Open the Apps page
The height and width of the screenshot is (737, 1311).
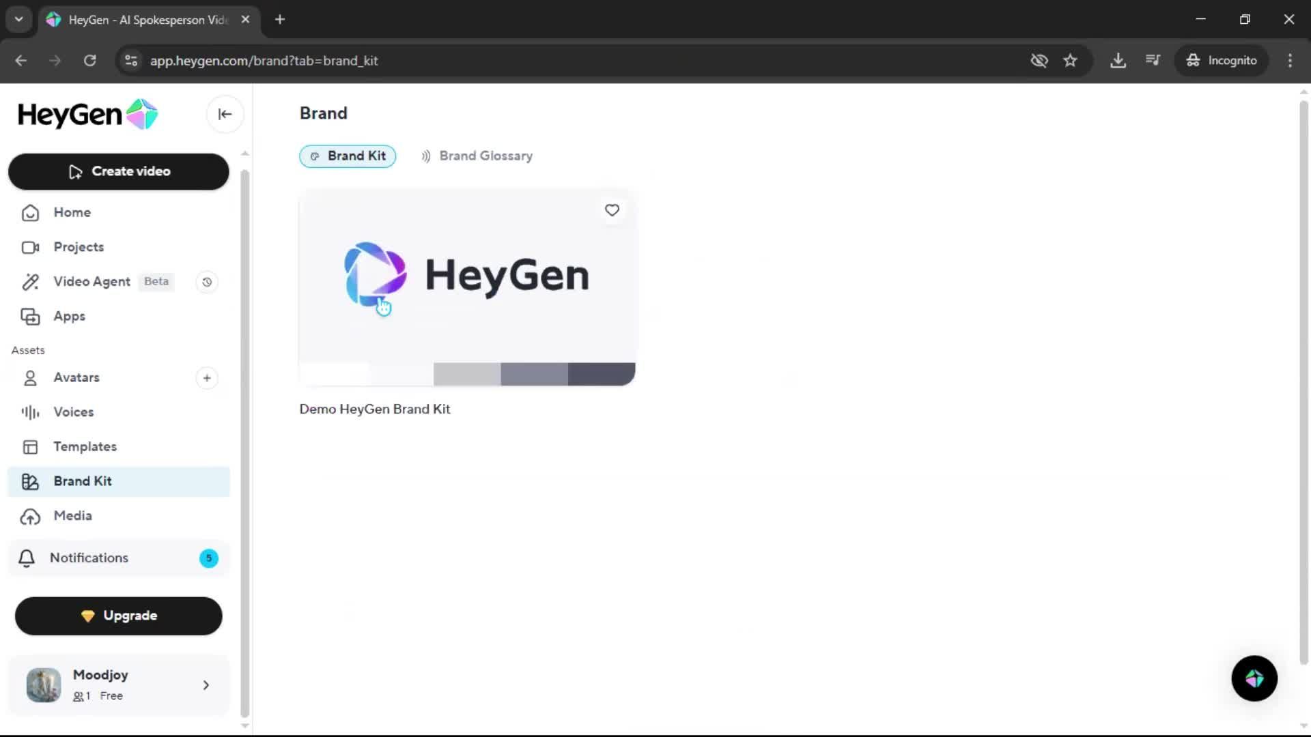tap(69, 317)
